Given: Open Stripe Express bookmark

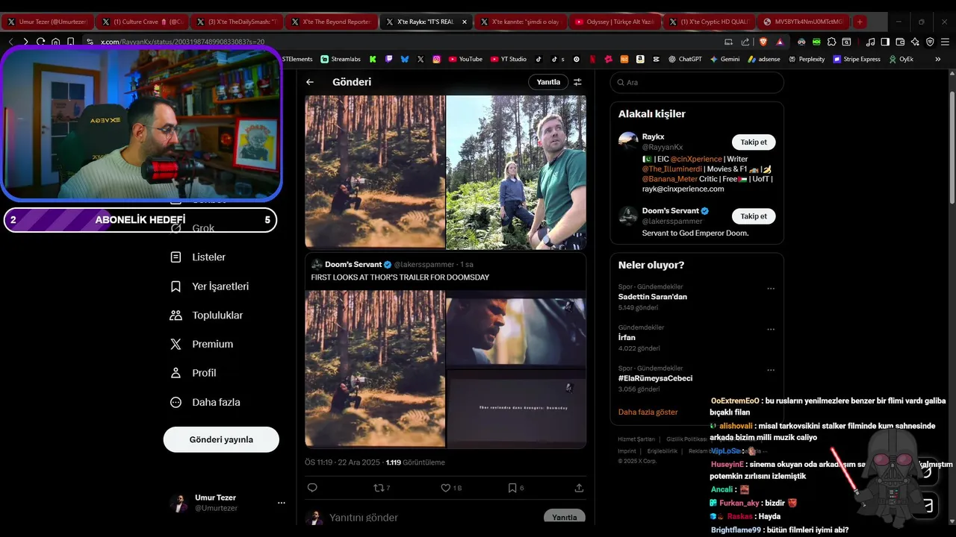Looking at the screenshot, I should point(857,59).
